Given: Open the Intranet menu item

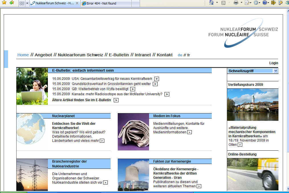Looking at the screenshot, I should pyautogui.click(x=143, y=55).
